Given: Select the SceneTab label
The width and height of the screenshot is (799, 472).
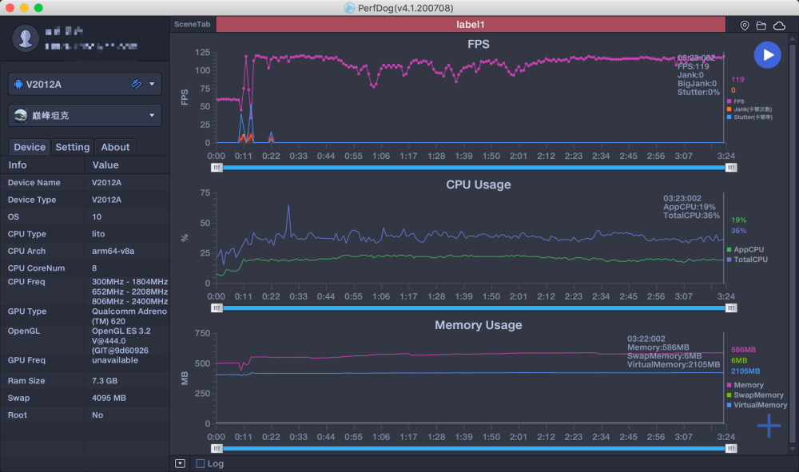Looking at the screenshot, I should point(192,25).
